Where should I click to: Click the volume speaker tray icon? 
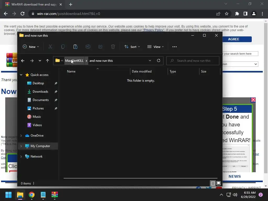point(235,195)
